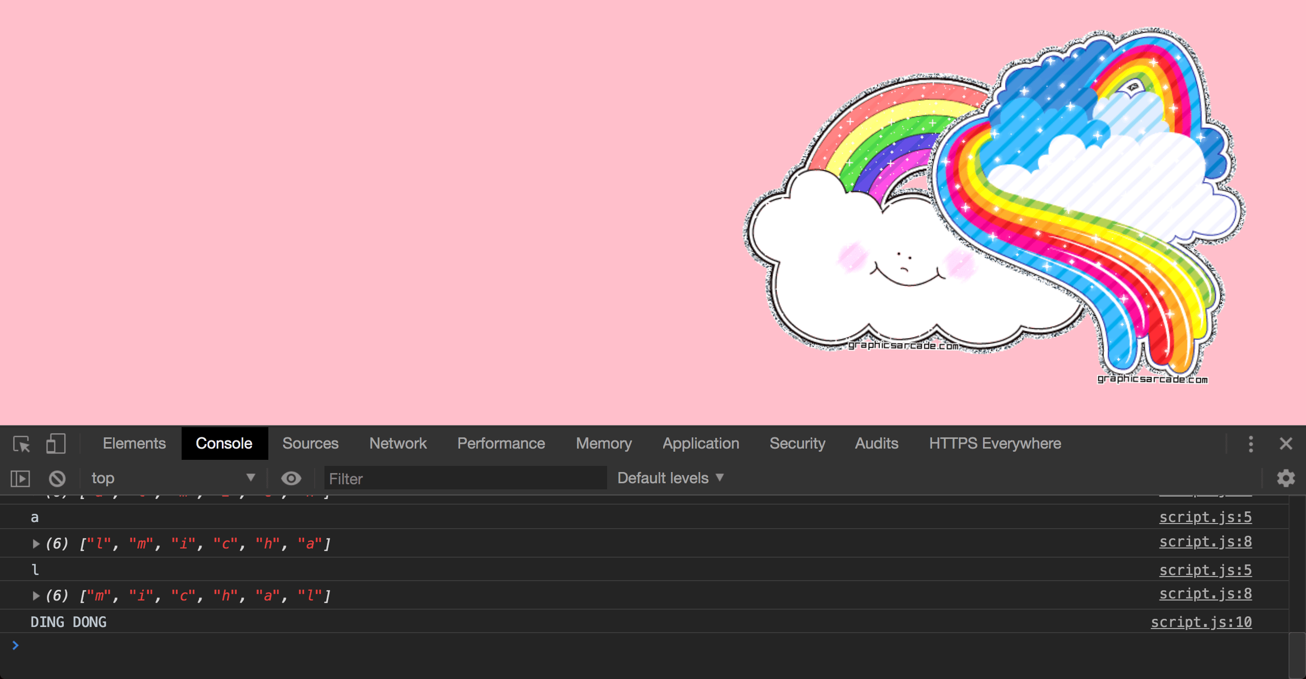
Task: Switch to the Elements tab
Action: click(x=134, y=443)
